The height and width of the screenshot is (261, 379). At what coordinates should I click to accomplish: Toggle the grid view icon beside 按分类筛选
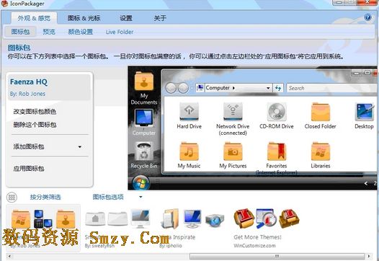tap(12, 198)
